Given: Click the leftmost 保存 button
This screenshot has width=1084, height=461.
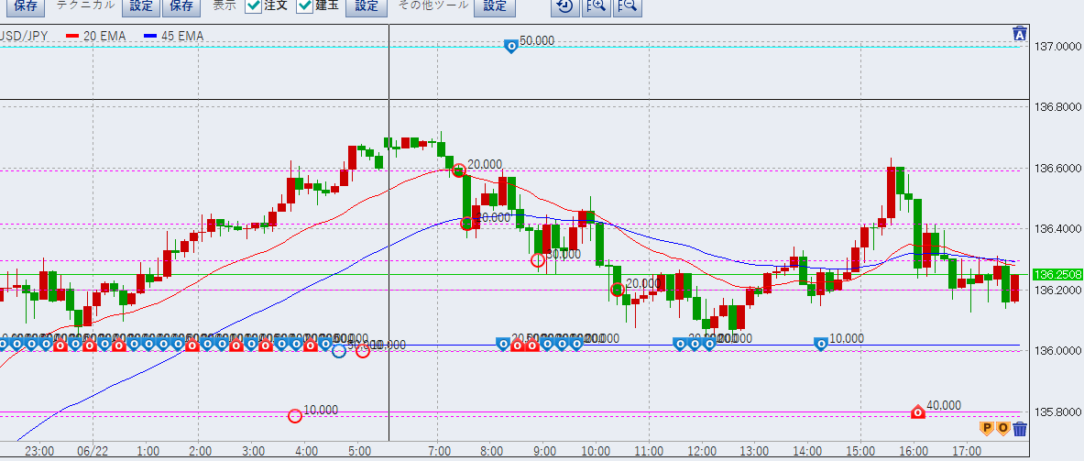Looking at the screenshot, I should pos(26,6).
